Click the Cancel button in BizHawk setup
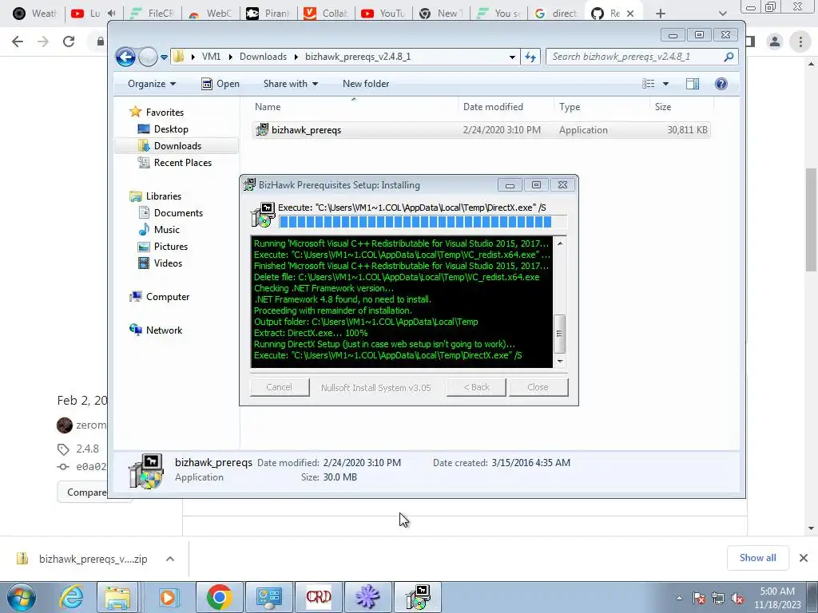Screen dimensions: 818x613 [x=280, y=387]
